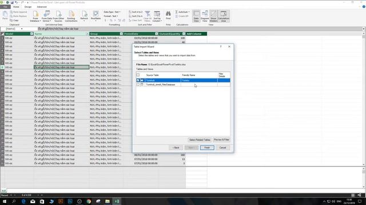Open the Model column filter dropdown
This screenshot has height=205, width=366.
coord(31,34)
